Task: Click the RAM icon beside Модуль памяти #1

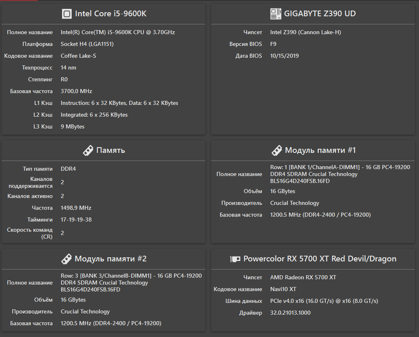Action: point(277,150)
